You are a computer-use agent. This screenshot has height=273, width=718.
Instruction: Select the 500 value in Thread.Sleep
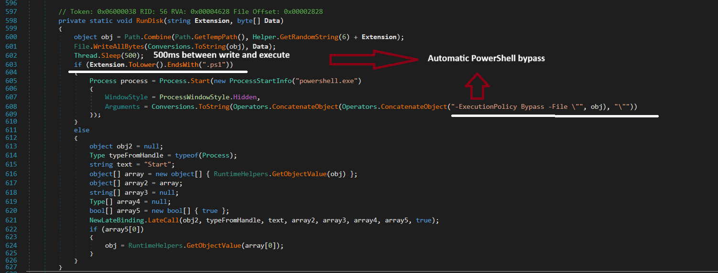point(129,55)
